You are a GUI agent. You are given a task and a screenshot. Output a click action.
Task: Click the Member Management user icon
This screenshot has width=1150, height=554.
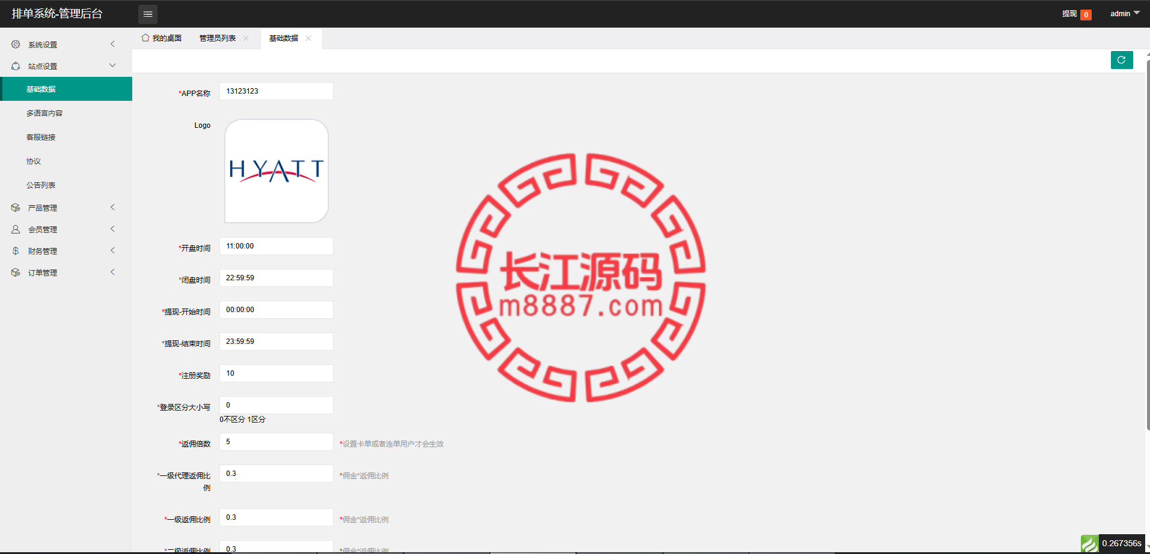(x=16, y=229)
